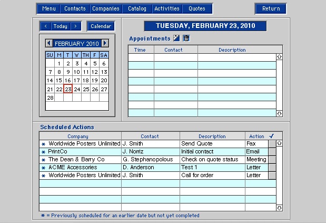
Task: Click the Contact header in Scheduled Actions
Action: pyautogui.click(x=150, y=137)
